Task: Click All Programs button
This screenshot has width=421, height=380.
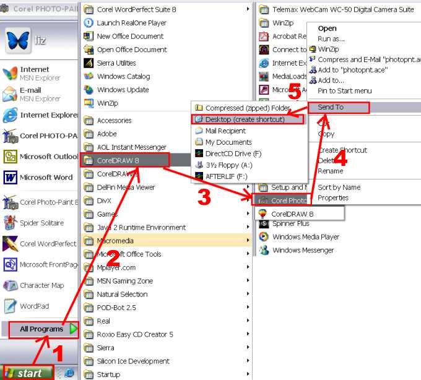Action: point(43,329)
